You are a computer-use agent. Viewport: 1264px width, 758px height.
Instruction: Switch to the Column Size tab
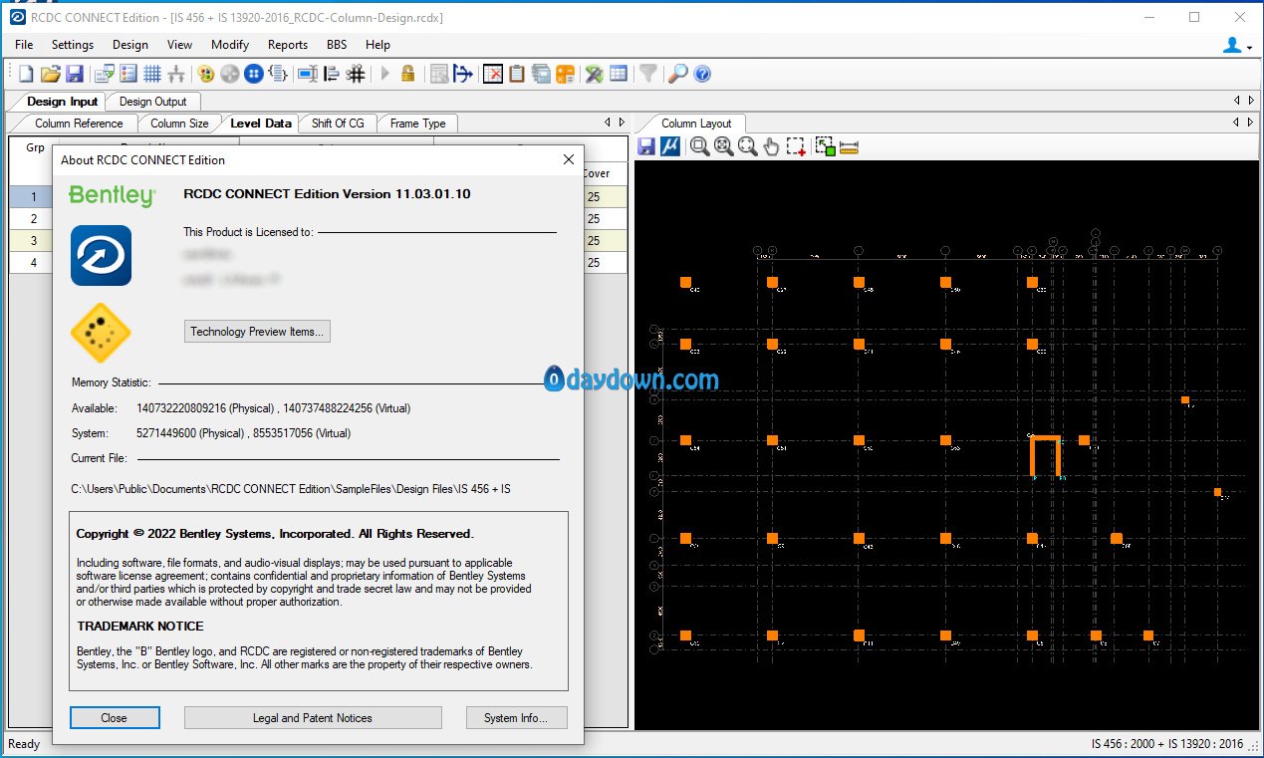click(x=179, y=124)
